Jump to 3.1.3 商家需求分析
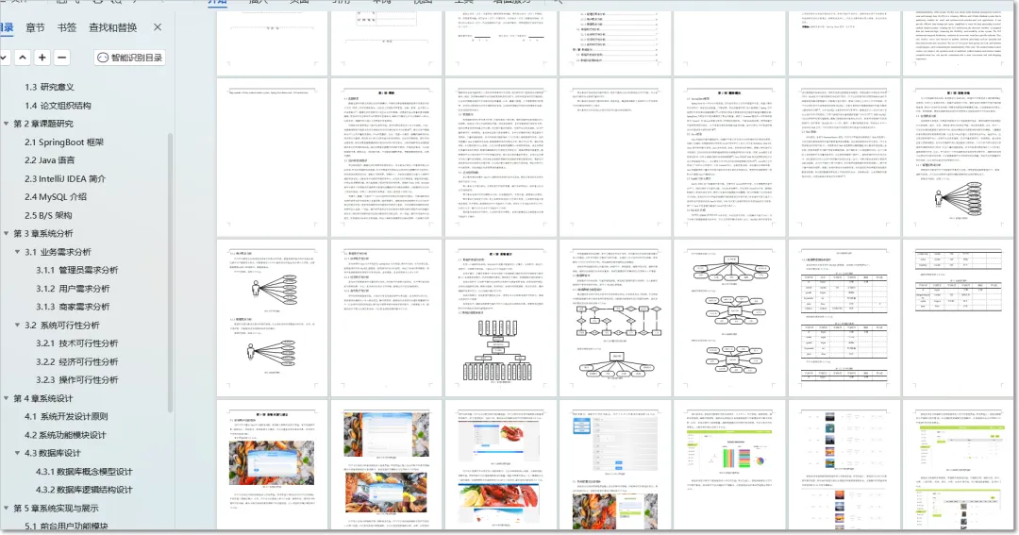 click(73, 307)
